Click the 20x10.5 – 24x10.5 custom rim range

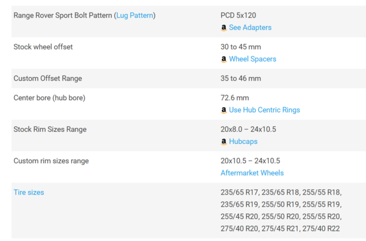coord(250,161)
